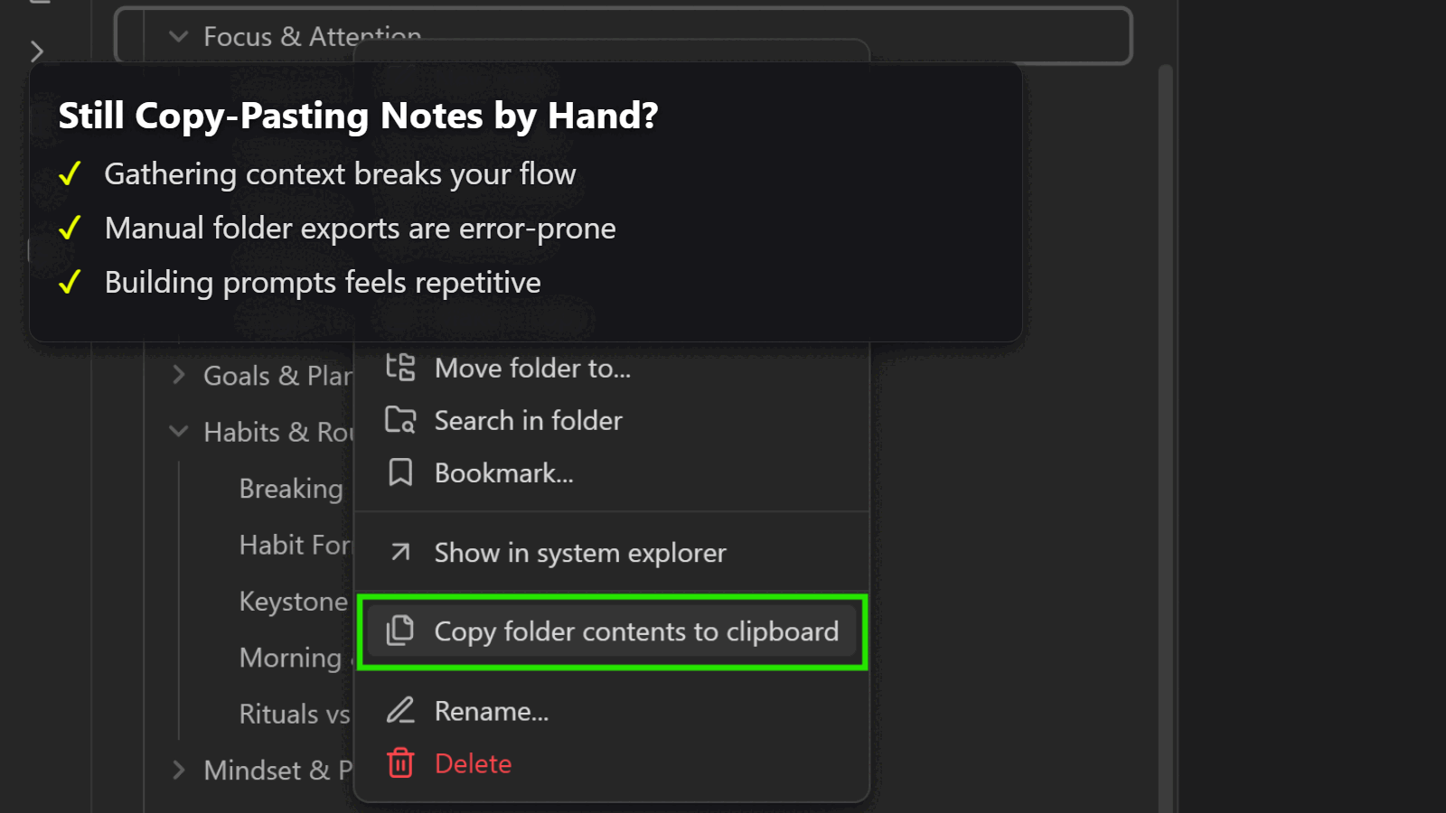The image size is (1446, 813).
Task: Click the Rename pencil icon
Action: coord(400,711)
